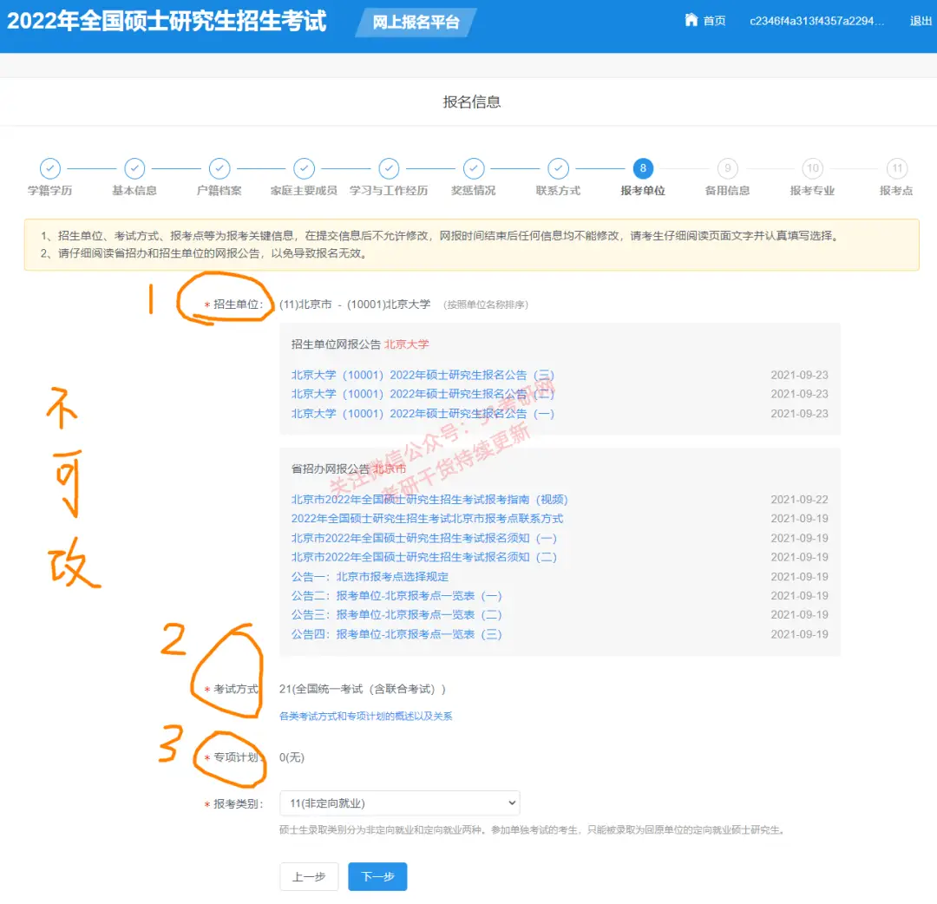937x904 pixels.
Task: Click the 基本信息 step label
Action: 135,191
